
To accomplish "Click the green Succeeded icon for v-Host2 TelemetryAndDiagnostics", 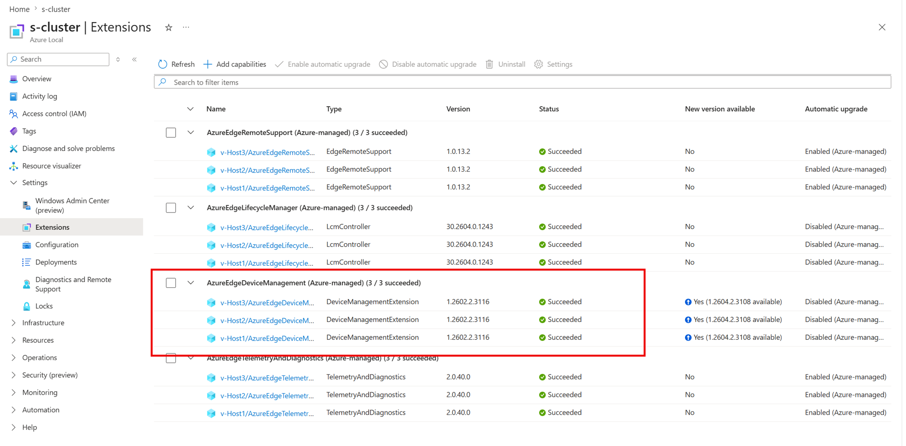I will 543,395.
